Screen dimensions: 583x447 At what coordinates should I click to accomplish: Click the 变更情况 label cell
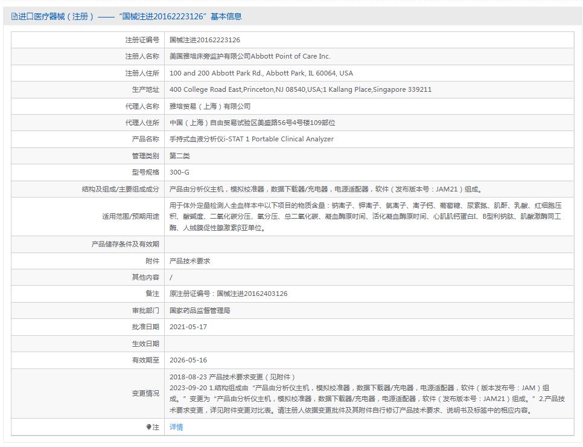88,393
